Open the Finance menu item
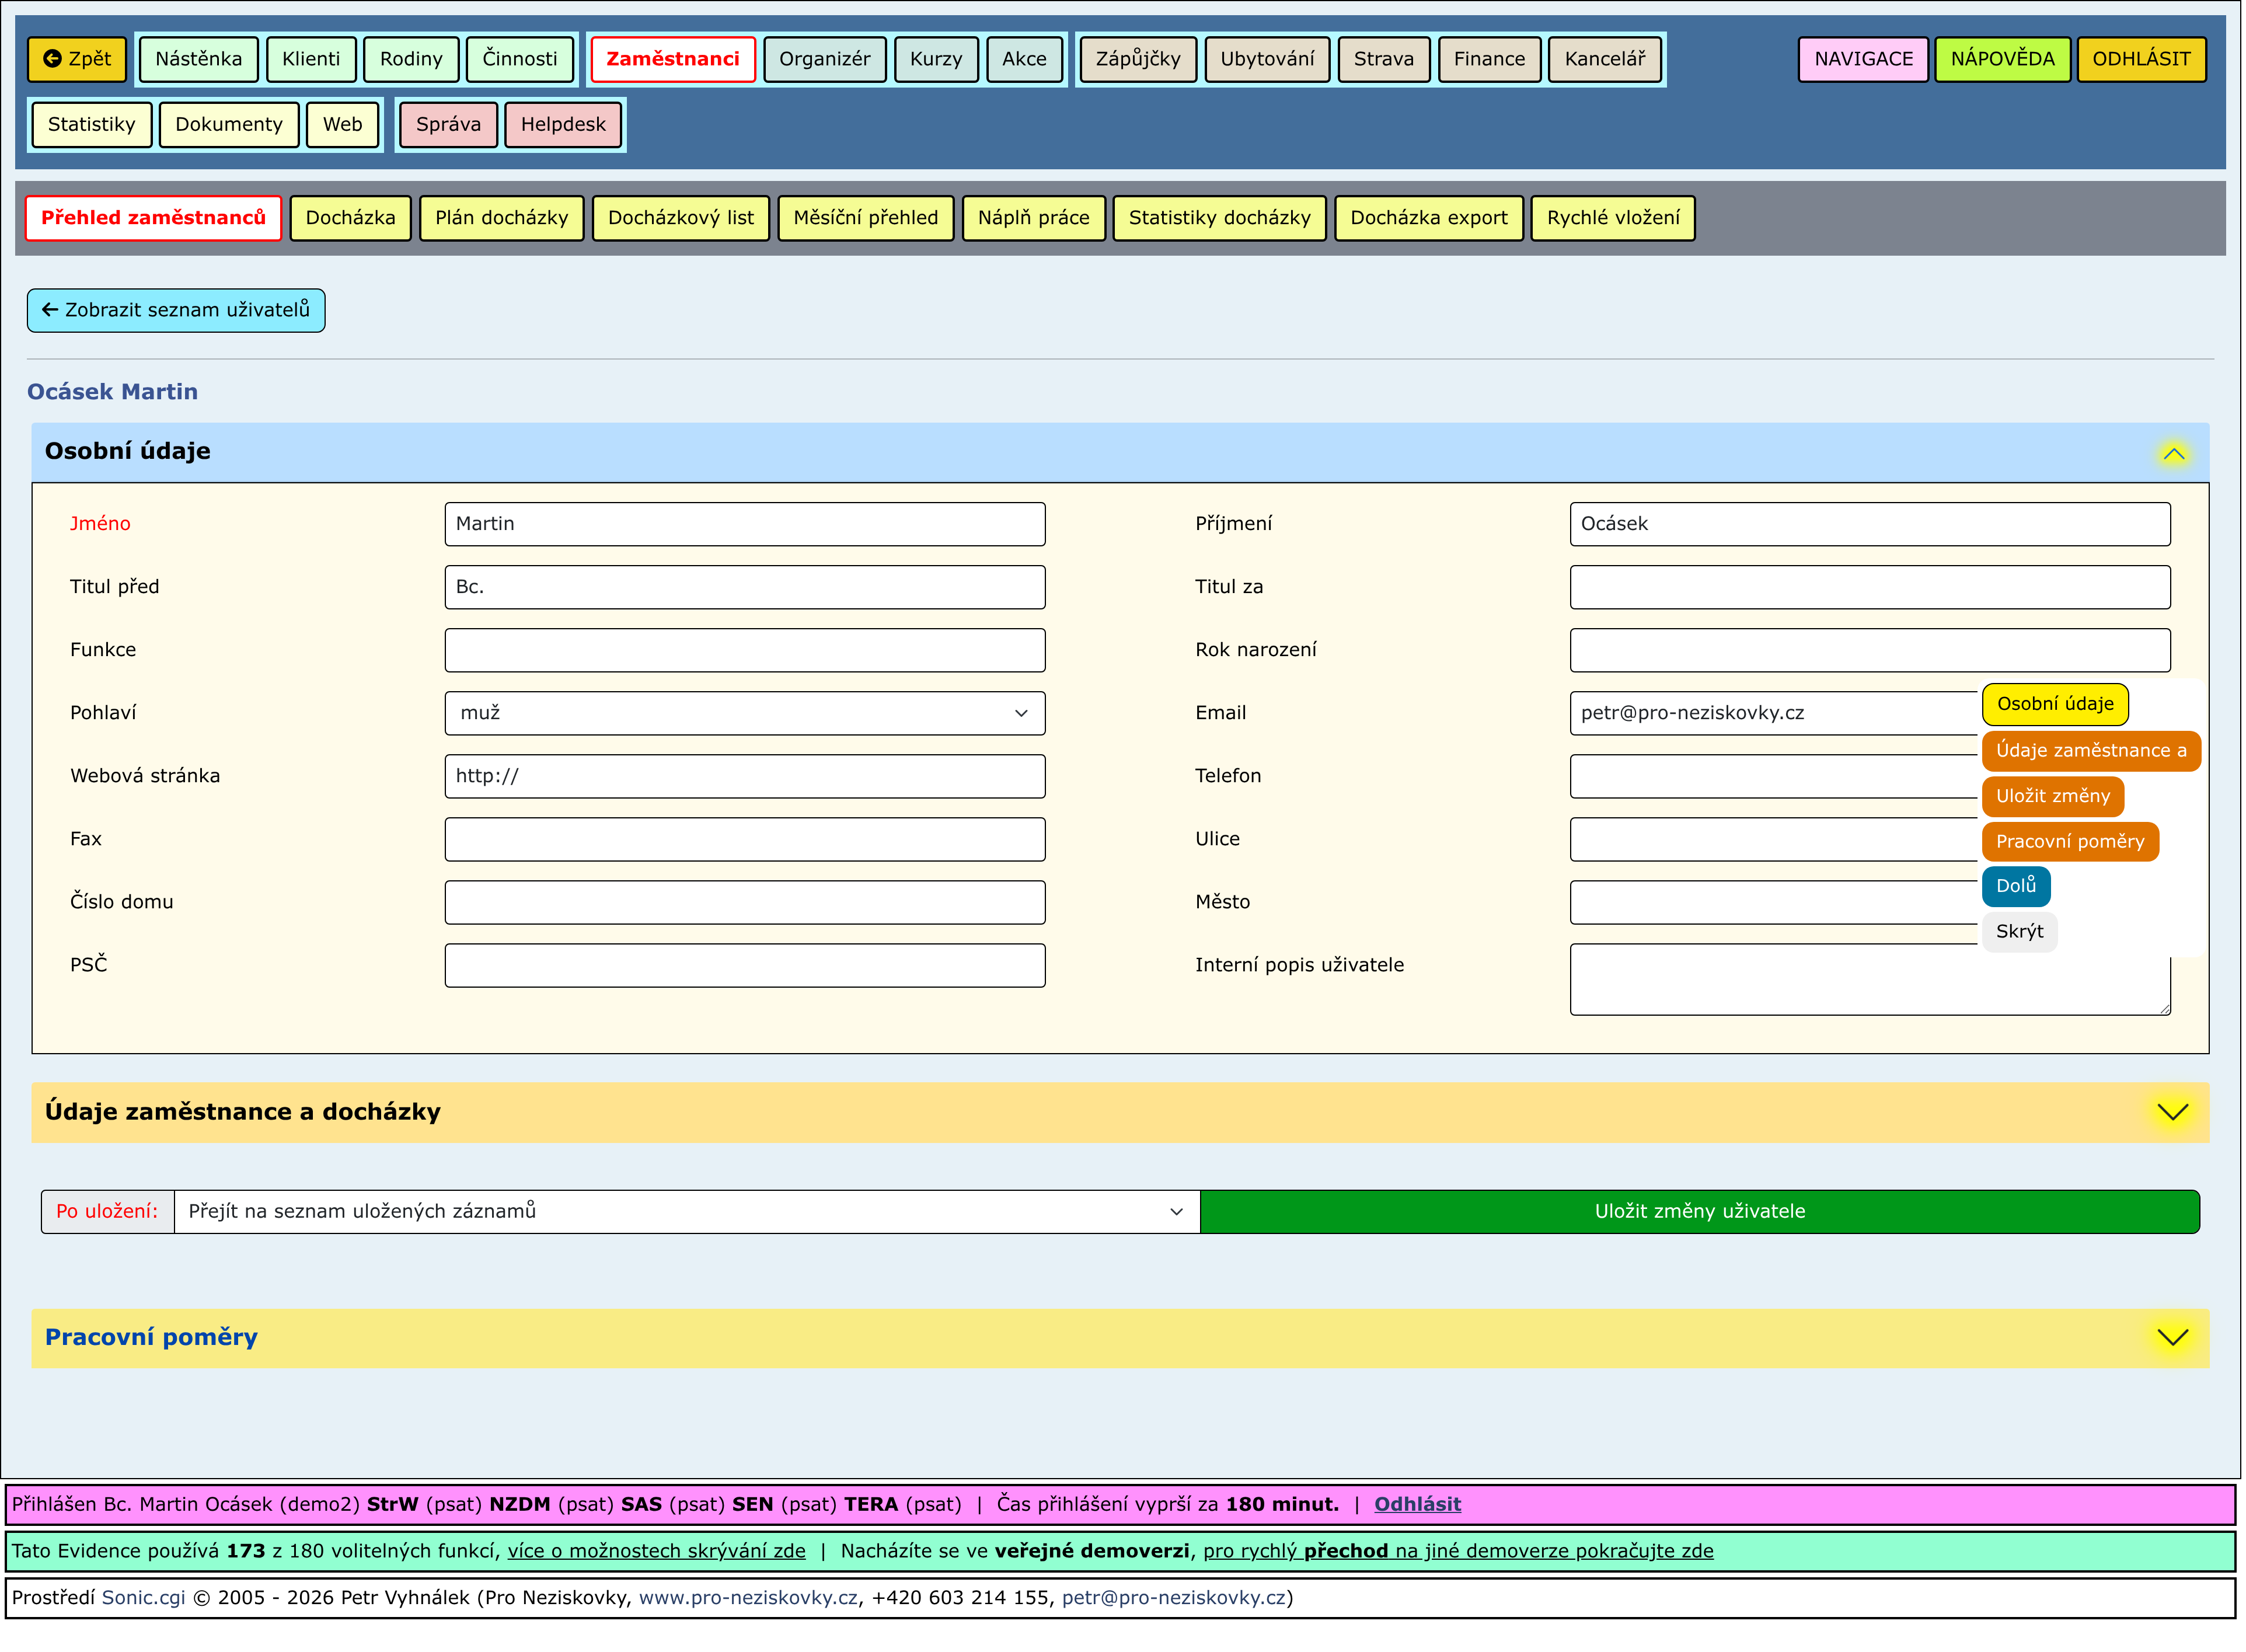Screen dimensions: 2246x1652 point(1489,59)
